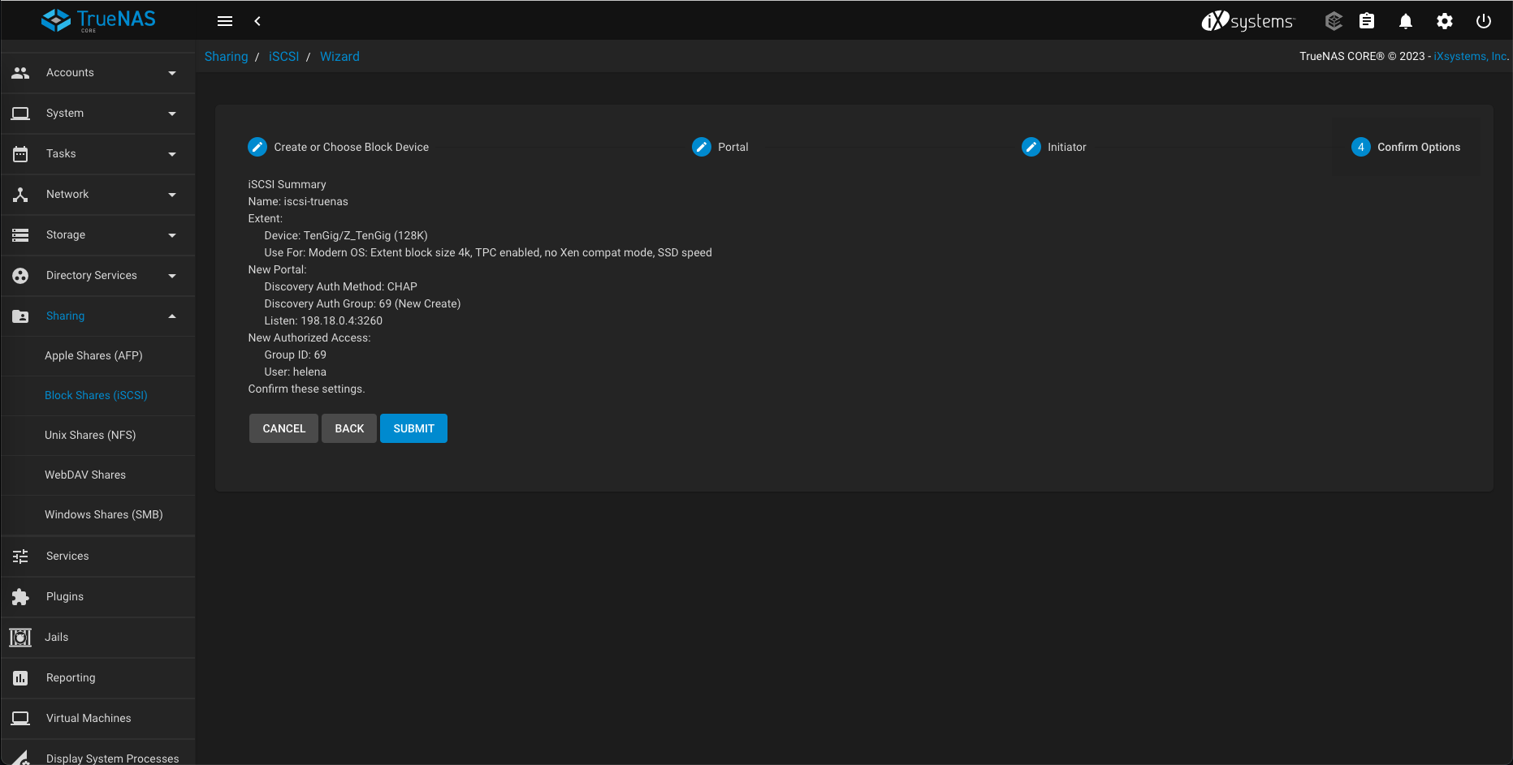Open the alerts bell icon
This screenshot has width=1513, height=765.
tap(1406, 21)
